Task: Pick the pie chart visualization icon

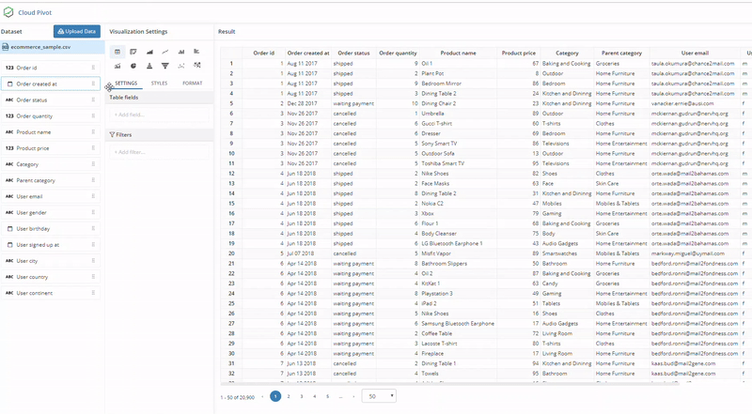Action: 133,66
